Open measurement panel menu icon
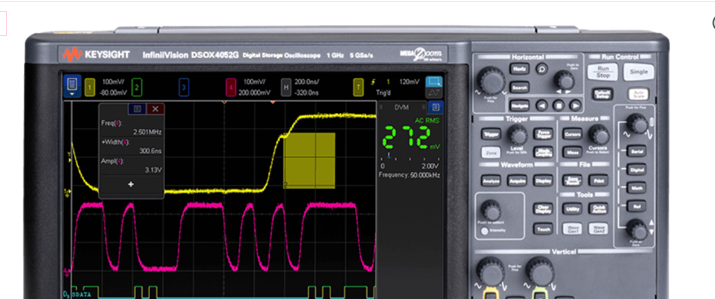The image size is (715, 299). click(x=137, y=109)
